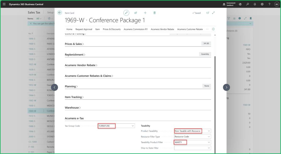Screen dimensions: 281x154
Task: Expand the Prices & Sales section
Action: (74, 44)
